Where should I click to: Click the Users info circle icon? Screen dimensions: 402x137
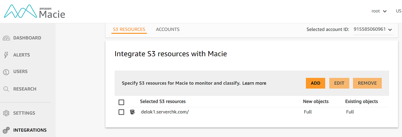click(6, 72)
